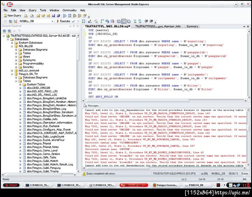Click the START button on the taskbar
The width and height of the screenshot is (252, 197).
[x=11, y=185]
